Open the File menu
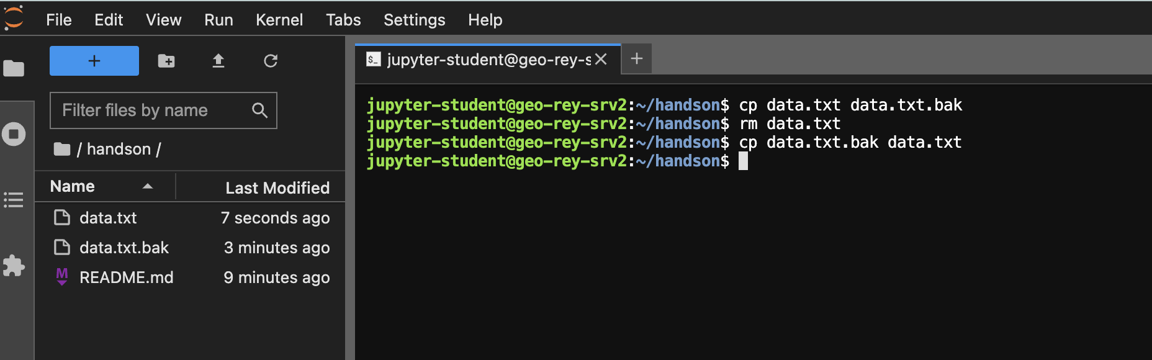This screenshot has height=360, width=1152. tap(59, 20)
